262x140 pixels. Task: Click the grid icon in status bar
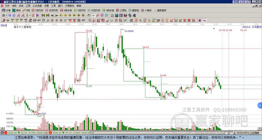[2, 133]
